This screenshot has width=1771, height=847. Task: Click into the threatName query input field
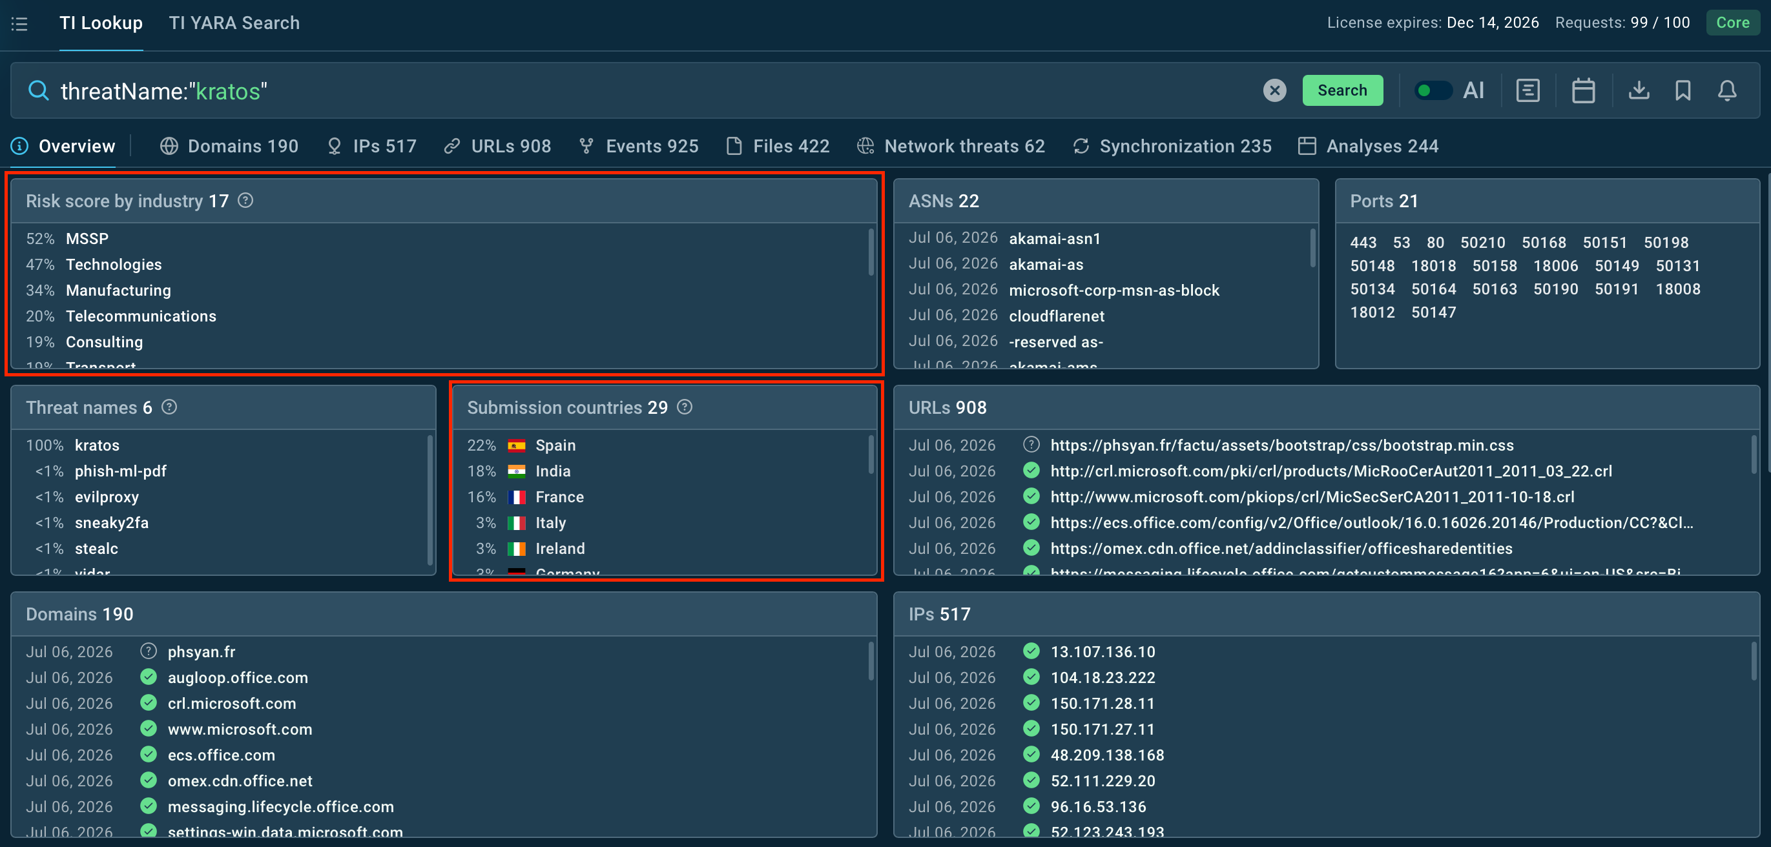pyautogui.click(x=653, y=90)
